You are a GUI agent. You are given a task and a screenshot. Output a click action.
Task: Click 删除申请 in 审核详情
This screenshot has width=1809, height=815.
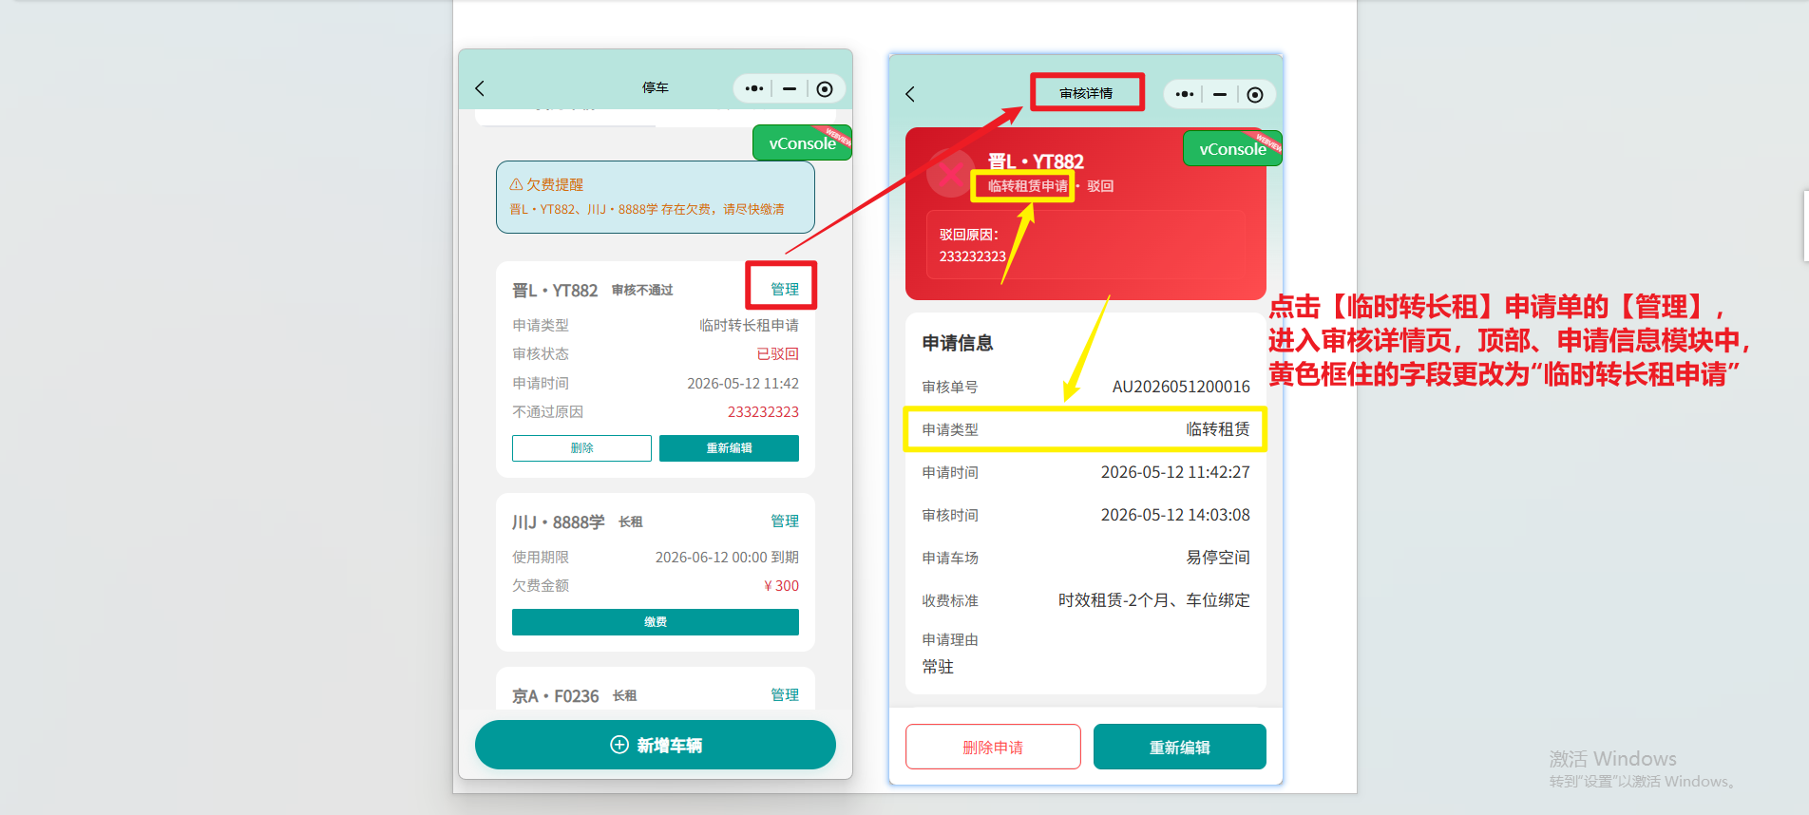(x=993, y=748)
